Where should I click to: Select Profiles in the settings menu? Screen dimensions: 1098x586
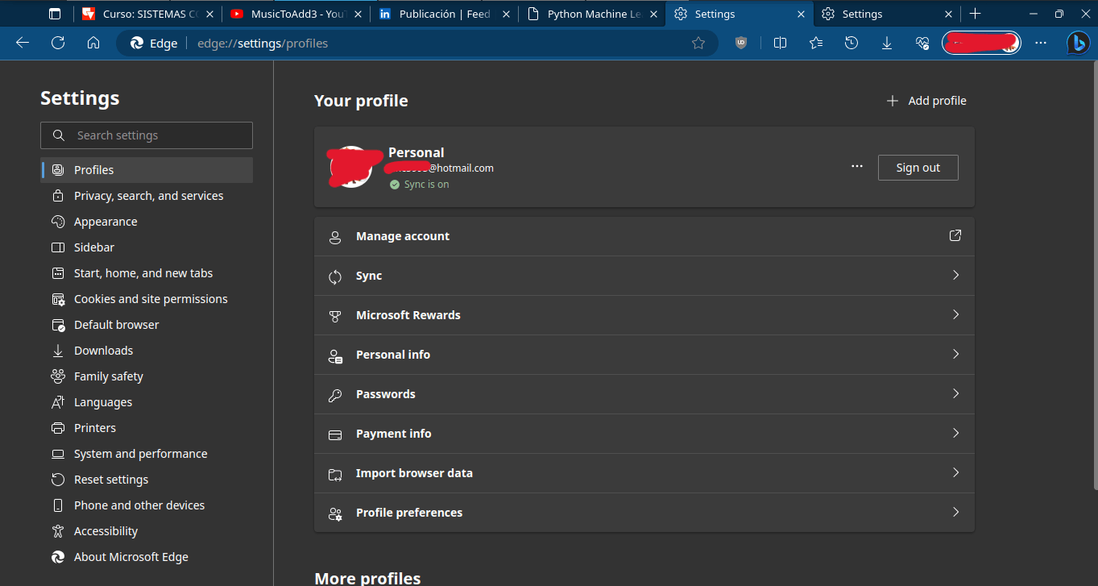tap(147, 170)
